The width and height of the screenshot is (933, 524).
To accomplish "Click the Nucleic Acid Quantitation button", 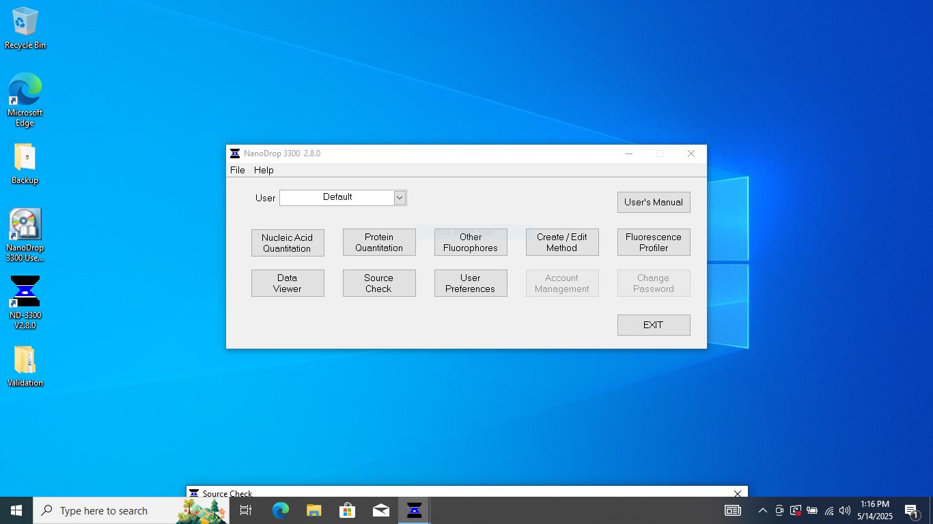I will point(288,243).
